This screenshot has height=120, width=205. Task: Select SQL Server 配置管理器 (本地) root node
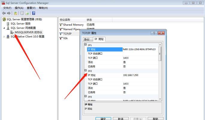[24, 19]
